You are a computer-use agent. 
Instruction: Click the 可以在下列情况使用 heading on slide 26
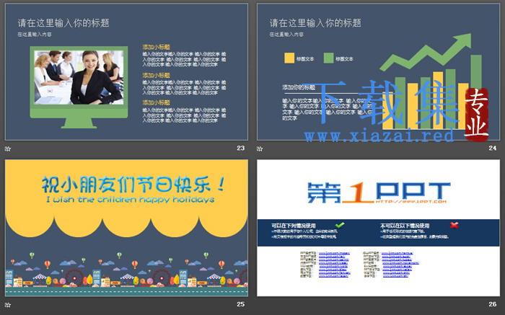click(x=294, y=226)
